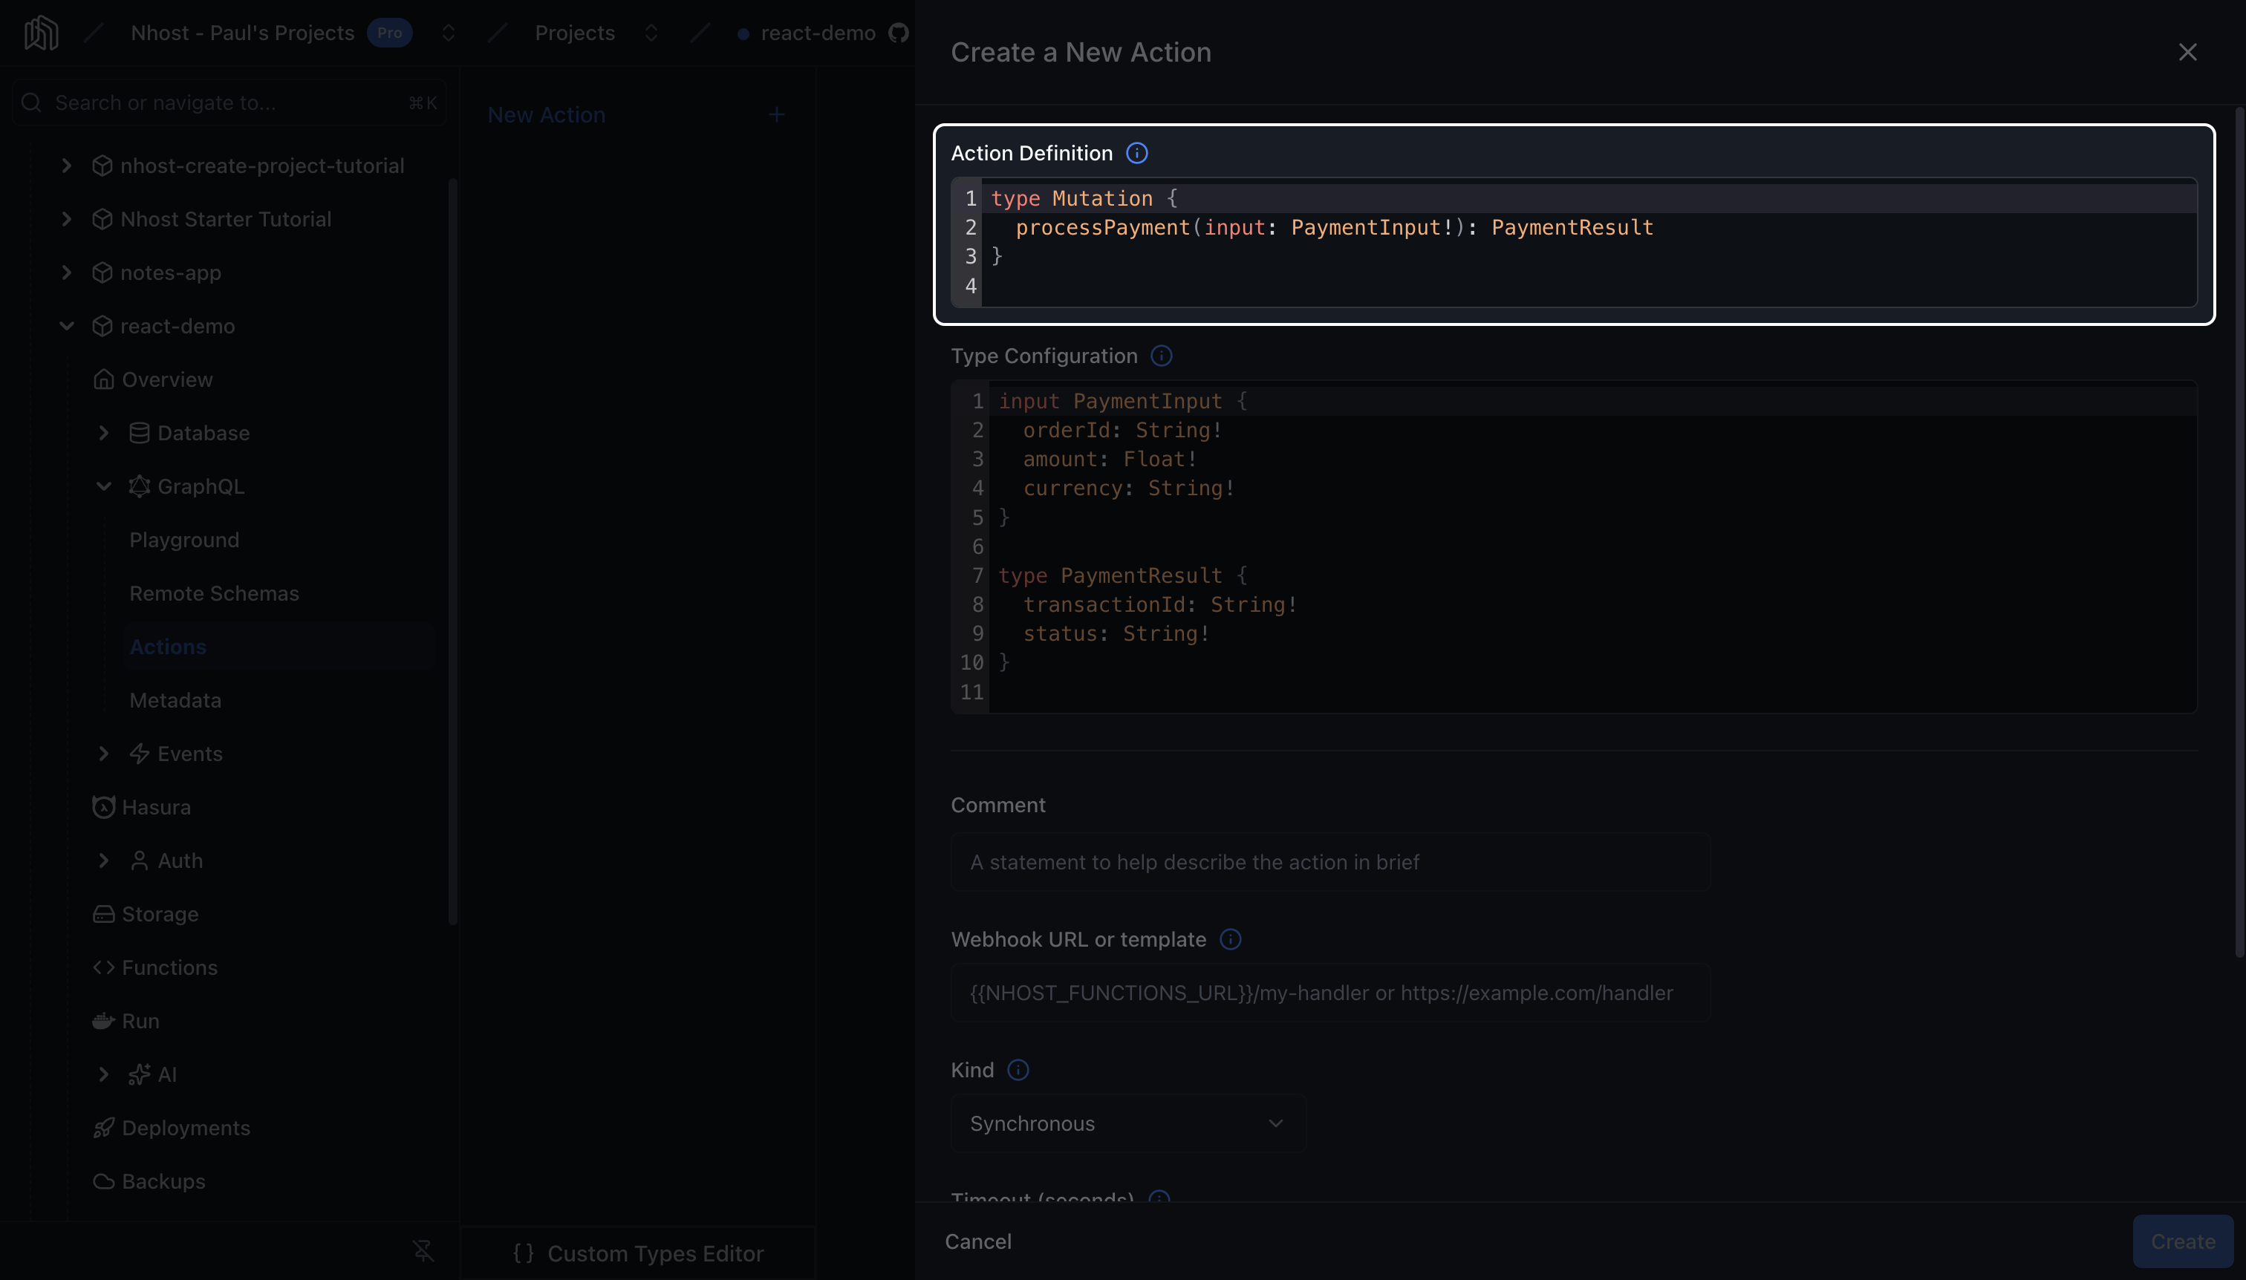
Task: Click the Search or navigate input
Action: tap(229, 103)
